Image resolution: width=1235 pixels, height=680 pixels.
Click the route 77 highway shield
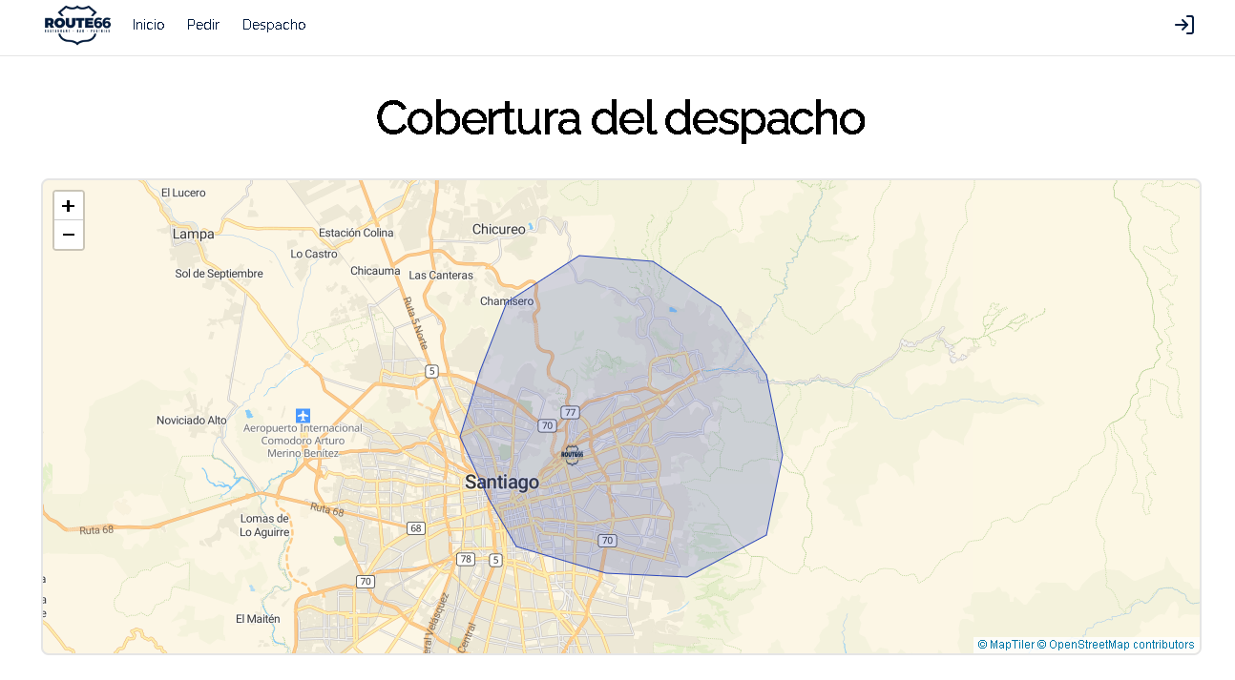(x=570, y=413)
